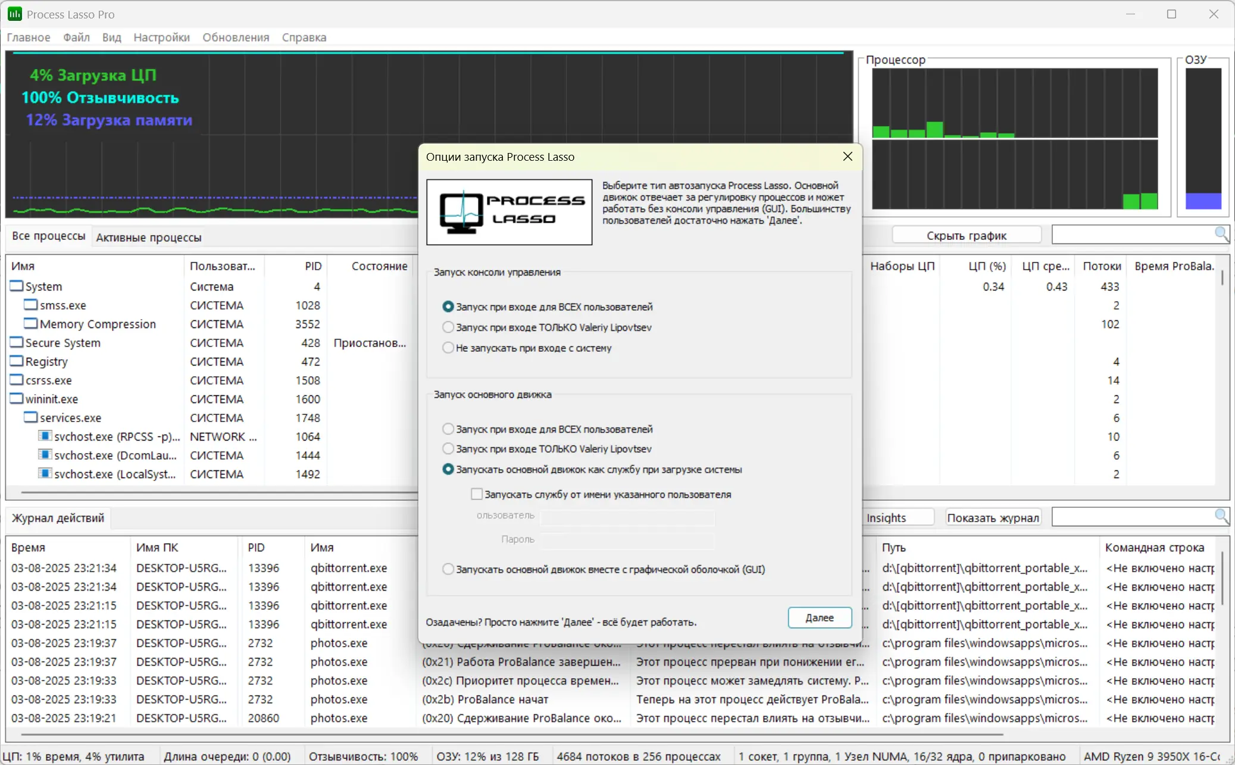
Task: Click the Скрыть график button
Action: (x=966, y=235)
